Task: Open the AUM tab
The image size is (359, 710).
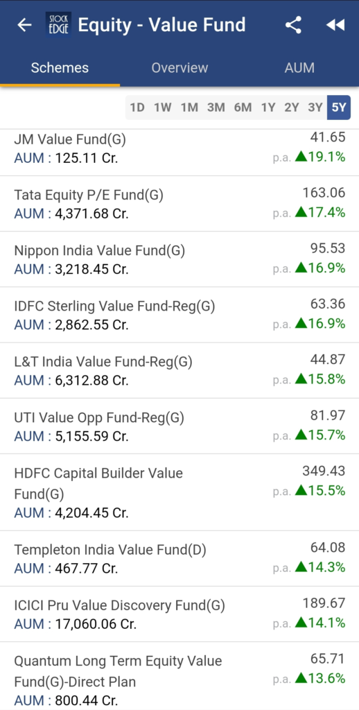Action: [x=299, y=68]
